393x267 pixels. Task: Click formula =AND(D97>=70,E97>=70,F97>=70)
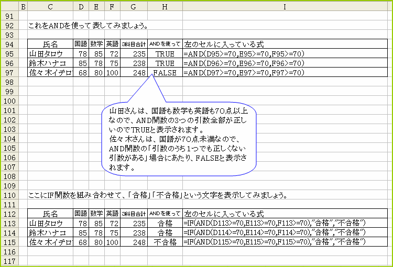click(285, 73)
